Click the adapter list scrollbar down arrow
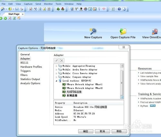The width and height of the screenshot is (161, 137). 122,97
